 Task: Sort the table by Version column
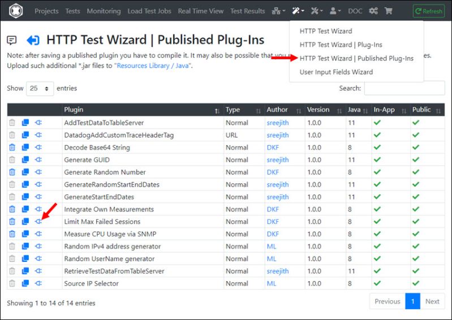325,110
